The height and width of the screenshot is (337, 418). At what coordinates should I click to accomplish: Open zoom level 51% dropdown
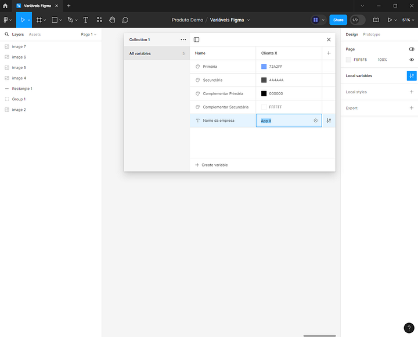click(x=408, y=20)
